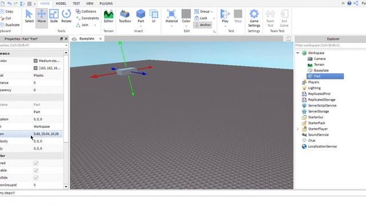Click Cut in the clipboard group
366x206 pixels.
coord(6,18)
